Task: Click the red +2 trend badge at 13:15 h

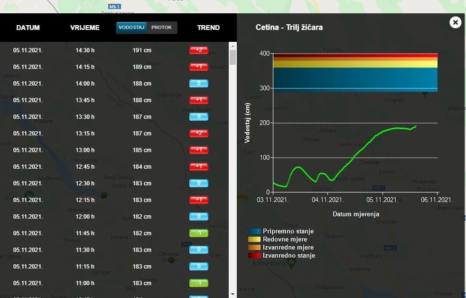Action: point(199,133)
